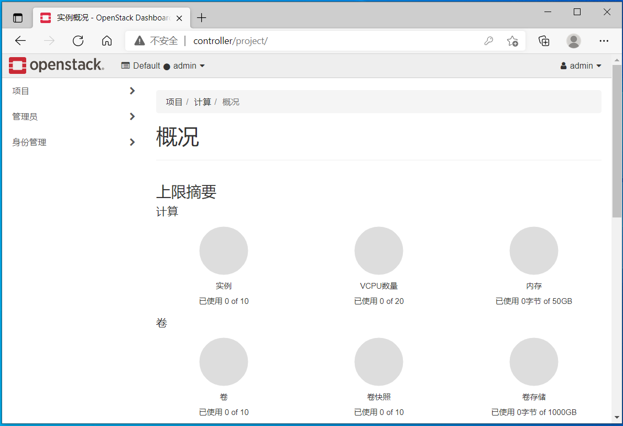Click the browser profile avatar icon
This screenshot has height=426, width=623.
[x=573, y=40]
